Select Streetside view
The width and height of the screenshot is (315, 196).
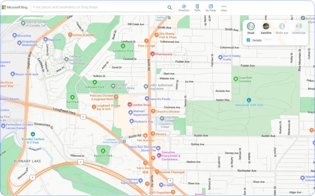click(299, 29)
